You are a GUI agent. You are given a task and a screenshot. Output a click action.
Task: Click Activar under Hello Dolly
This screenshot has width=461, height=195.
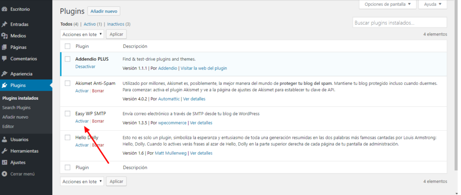82,145
